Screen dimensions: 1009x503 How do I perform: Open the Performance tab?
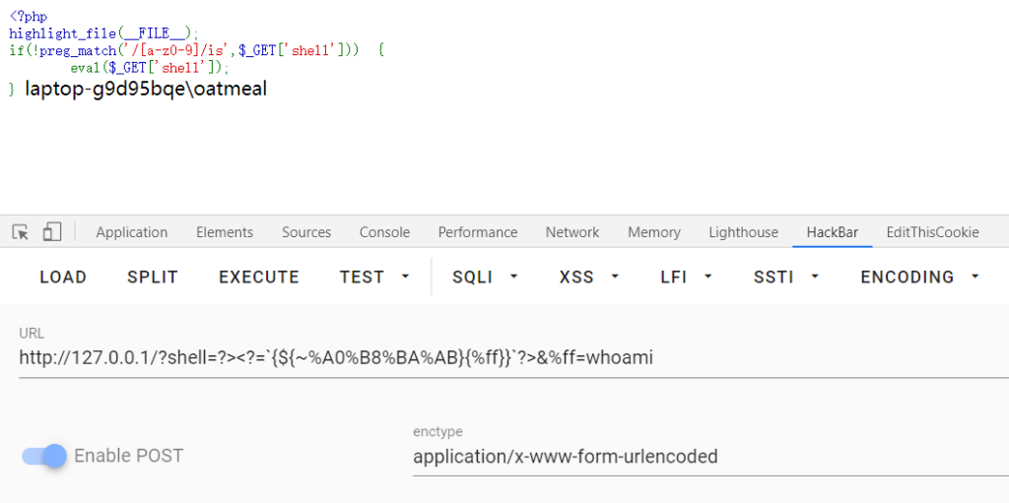478,232
